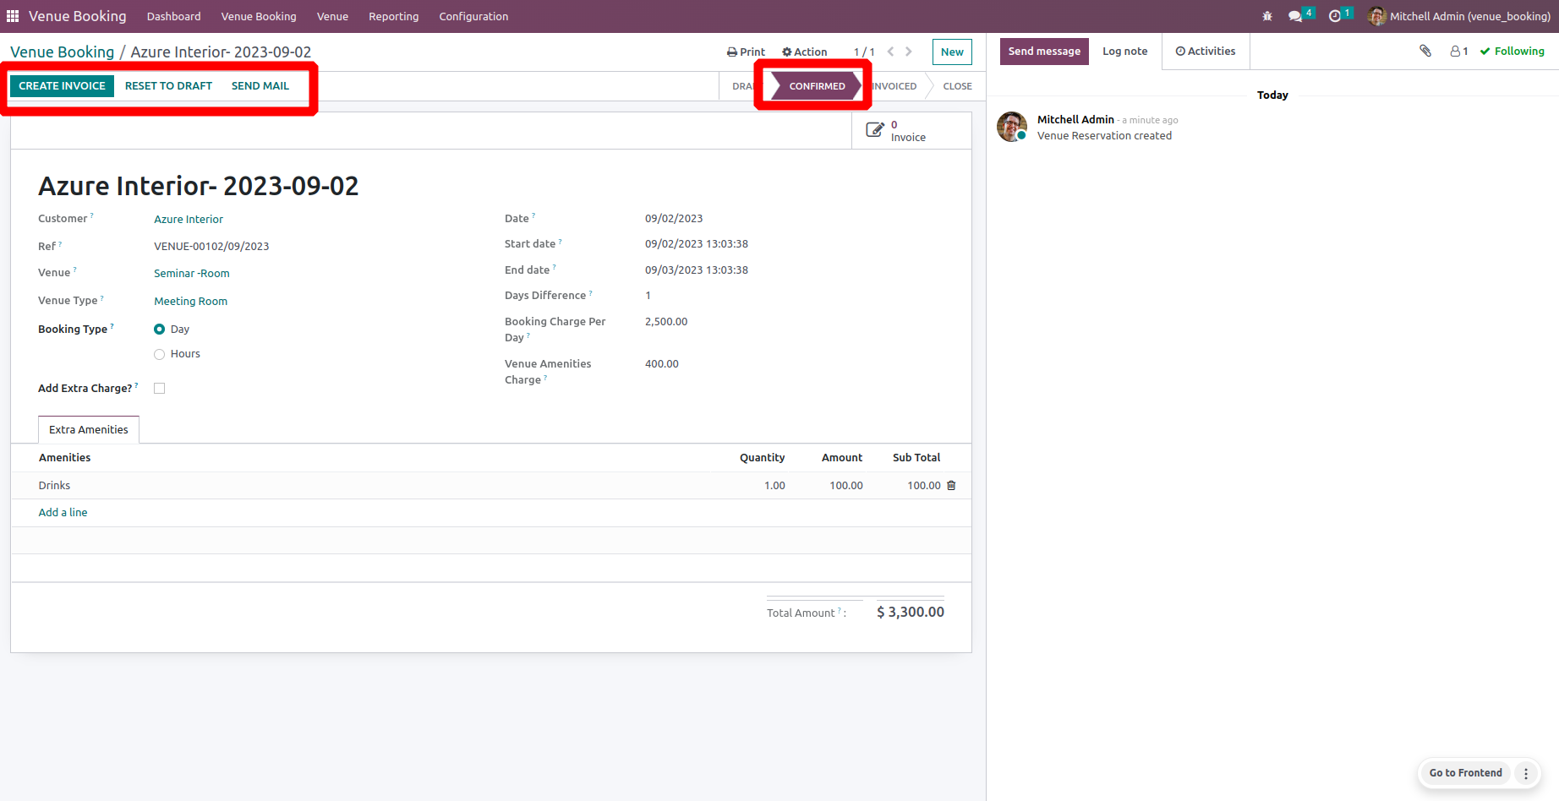The image size is (1559, 801).
Task: Click the Create Invoice button
Action: tap(62, 86)
